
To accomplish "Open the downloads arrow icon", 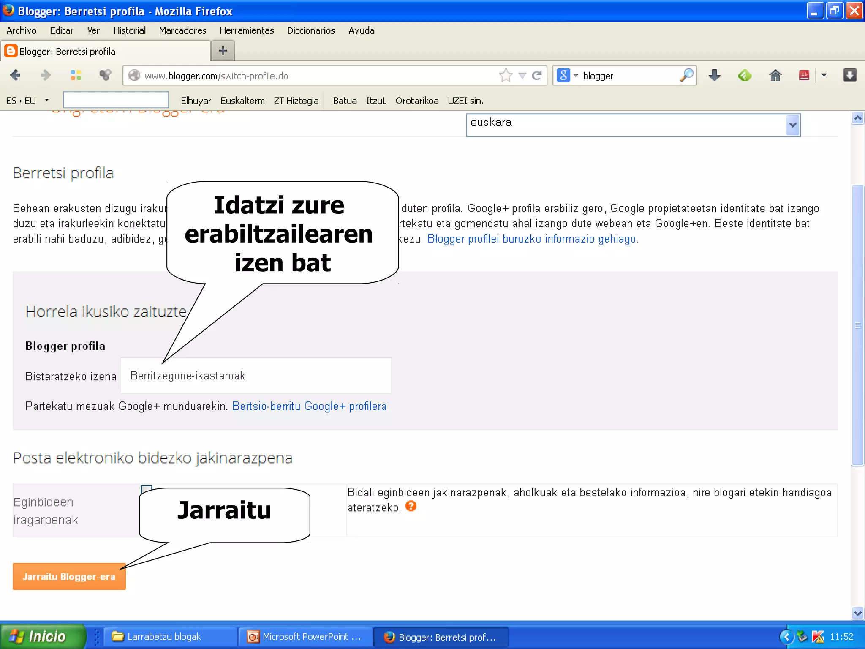I will click(714, 76).
